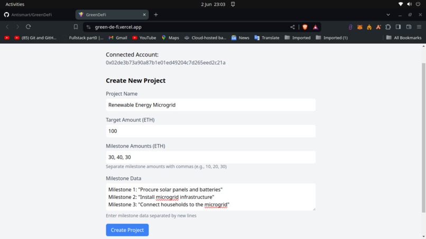Open the Extensions puzzle icon
The height and width of the screenshot is (239, 426).
[x=388, y=27]
